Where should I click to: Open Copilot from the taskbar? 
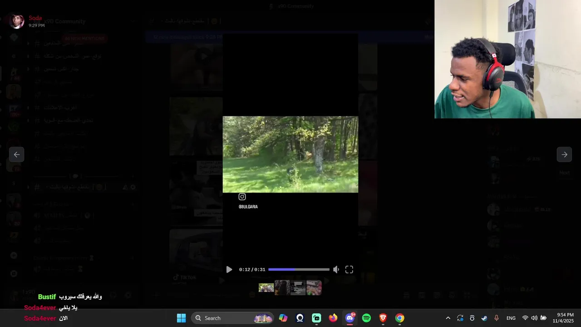click(x=283, y=318)
